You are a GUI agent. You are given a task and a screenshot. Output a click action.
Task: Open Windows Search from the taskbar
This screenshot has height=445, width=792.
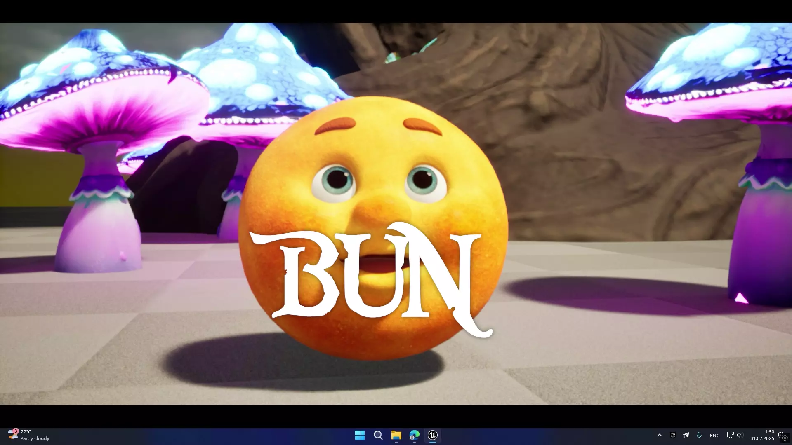coord(378,435)
